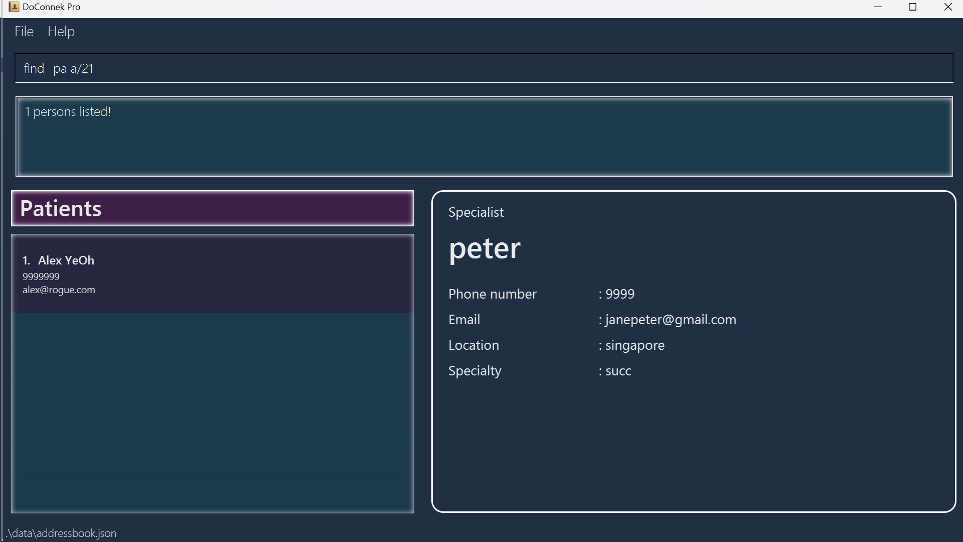Click patient phone number 9999999
Image resolution: width=963 pixels, height=542 pixels.
point(41,277)
